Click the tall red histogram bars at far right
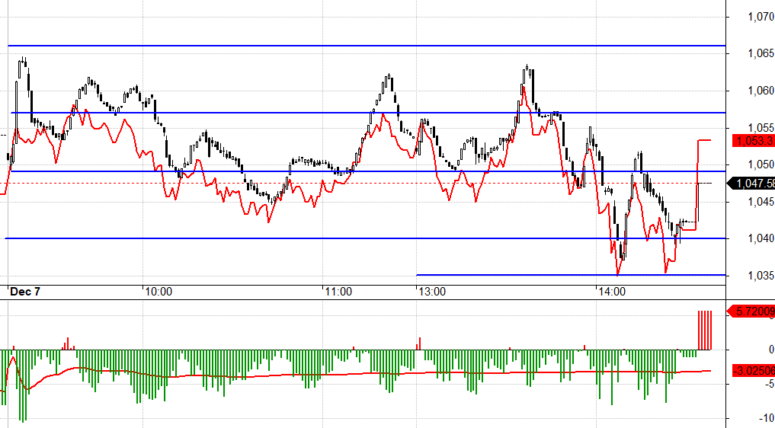This screenshot has height=428, width=775. (705, 330)
